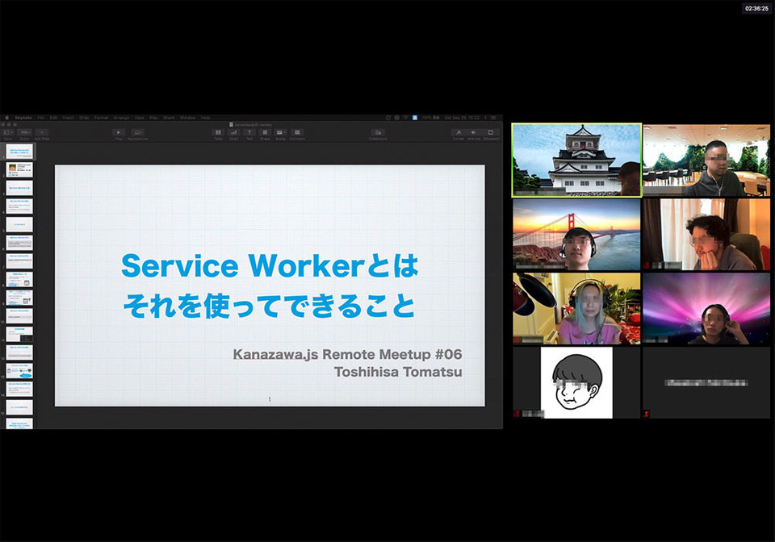
Task: Open the Insert menu in menu bar
Action: pyautogui.click(x=68, y=118)
